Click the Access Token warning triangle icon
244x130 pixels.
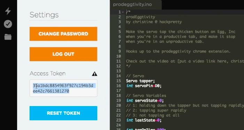(94, 74)
